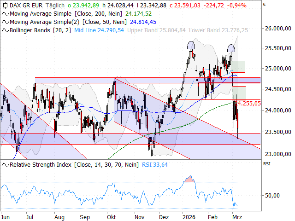Click the Dez label on the time axis

pyautogui.click(x=164, y=217)
